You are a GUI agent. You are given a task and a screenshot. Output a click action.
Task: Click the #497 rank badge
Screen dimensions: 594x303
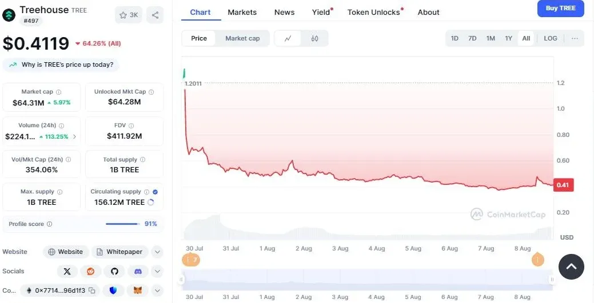[31, 21]
